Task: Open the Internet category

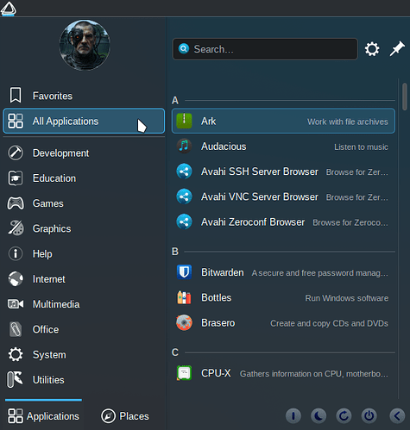Action: [84, 279]
